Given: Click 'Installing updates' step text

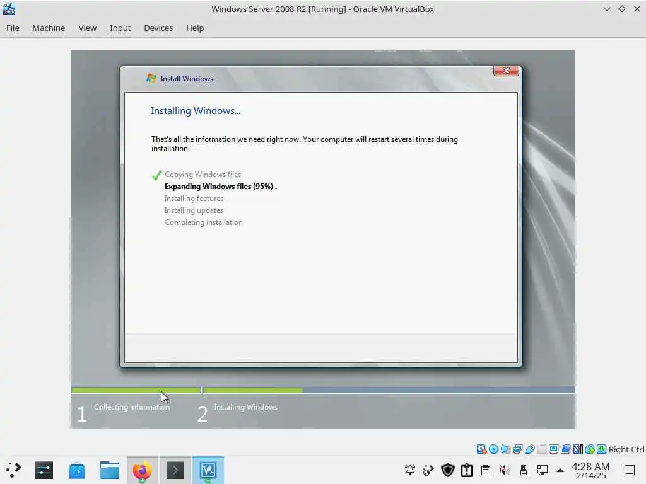Looking at the screenshot, I should click(194, 210).
